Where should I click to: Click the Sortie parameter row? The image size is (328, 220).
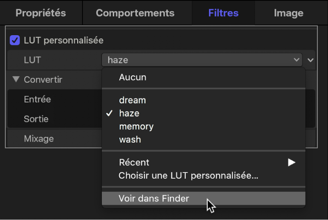(x=36, y=119)
